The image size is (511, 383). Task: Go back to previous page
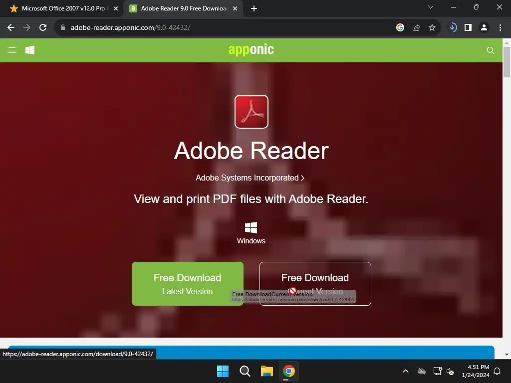11,28
